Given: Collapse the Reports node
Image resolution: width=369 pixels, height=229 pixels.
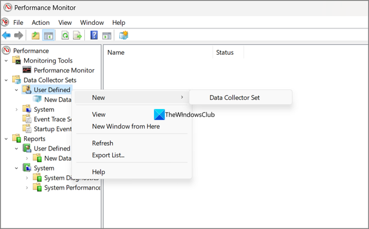Looking at the screenshot, I should (x=6, y=139).
